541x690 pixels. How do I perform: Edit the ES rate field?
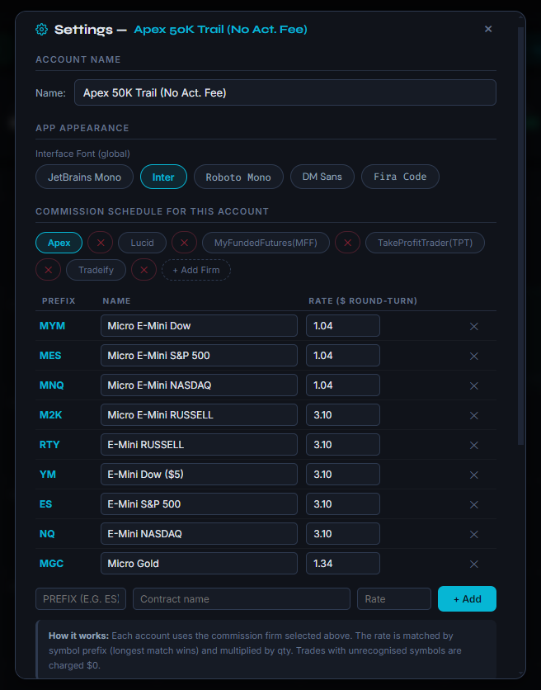(343, 503)
